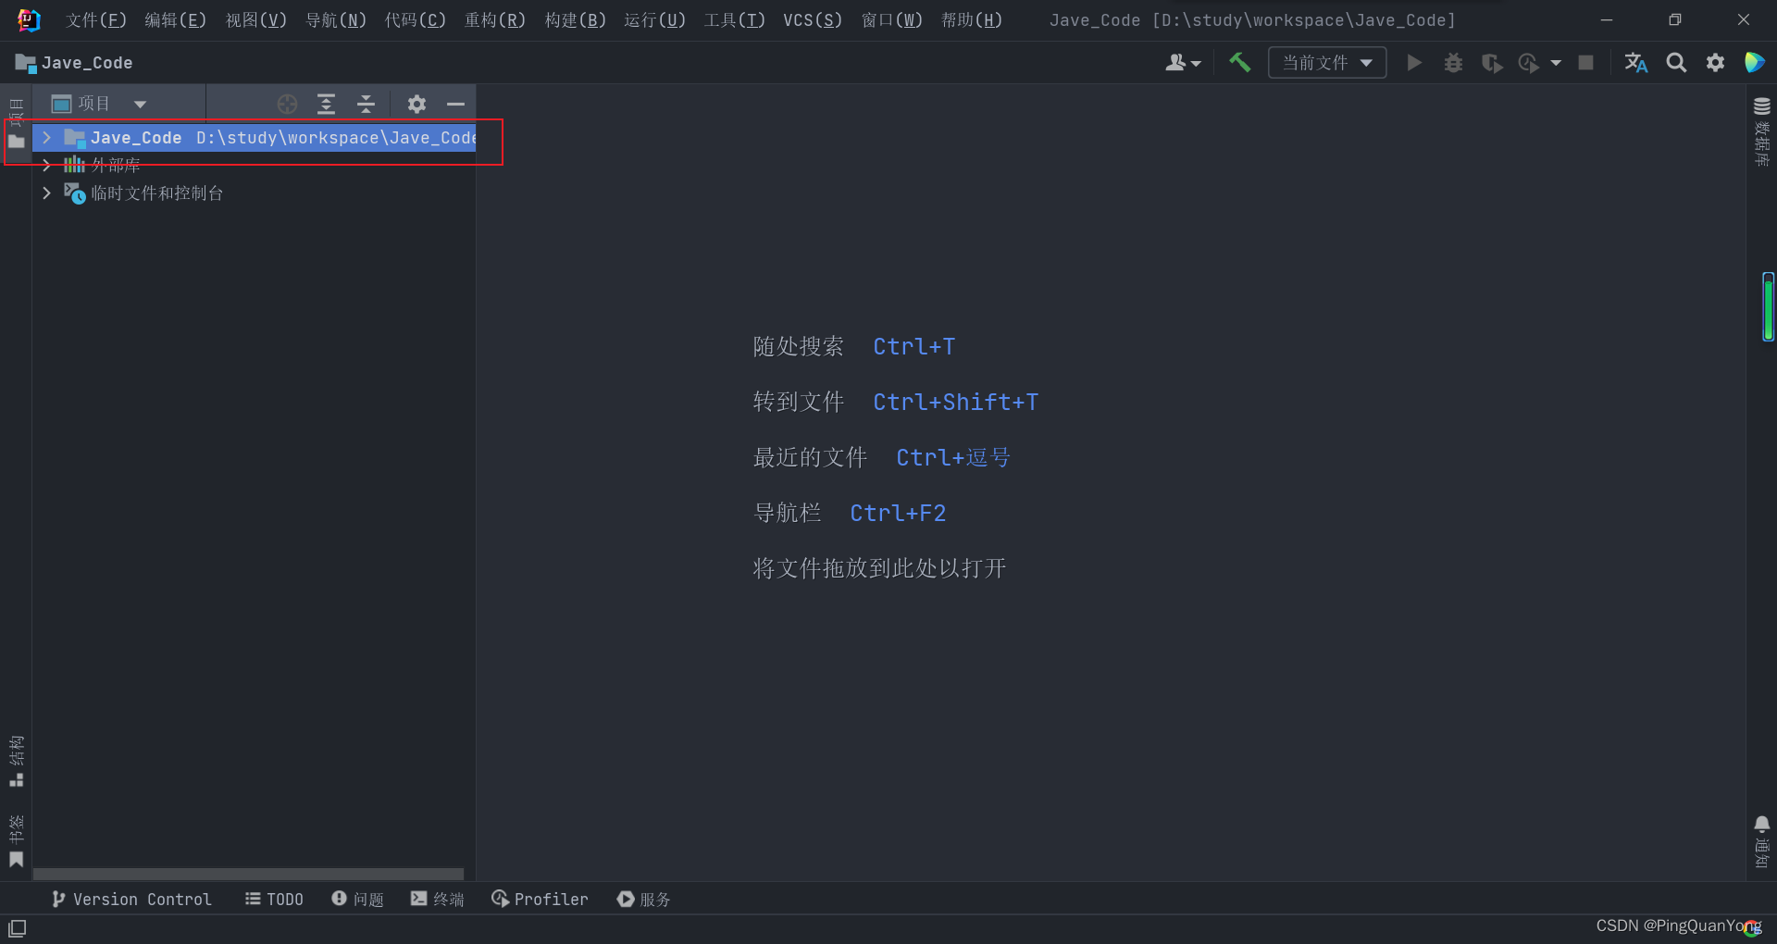Toggle the 终端 tool window
The width and height of the screenshot is (1777, 944).
tap(437, 899)
